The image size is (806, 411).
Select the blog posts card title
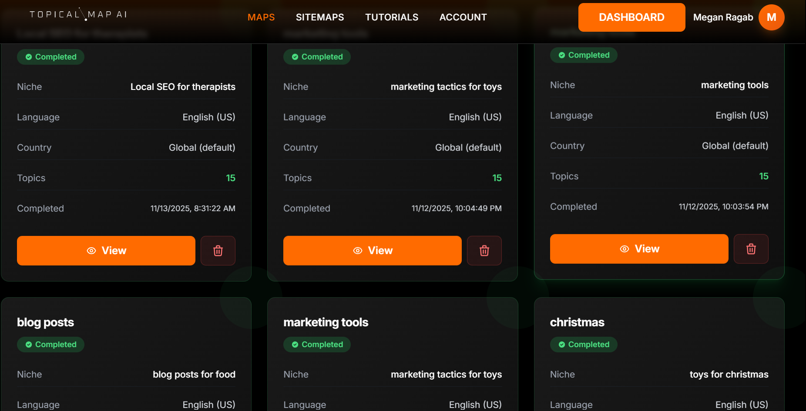pos(46,322)
